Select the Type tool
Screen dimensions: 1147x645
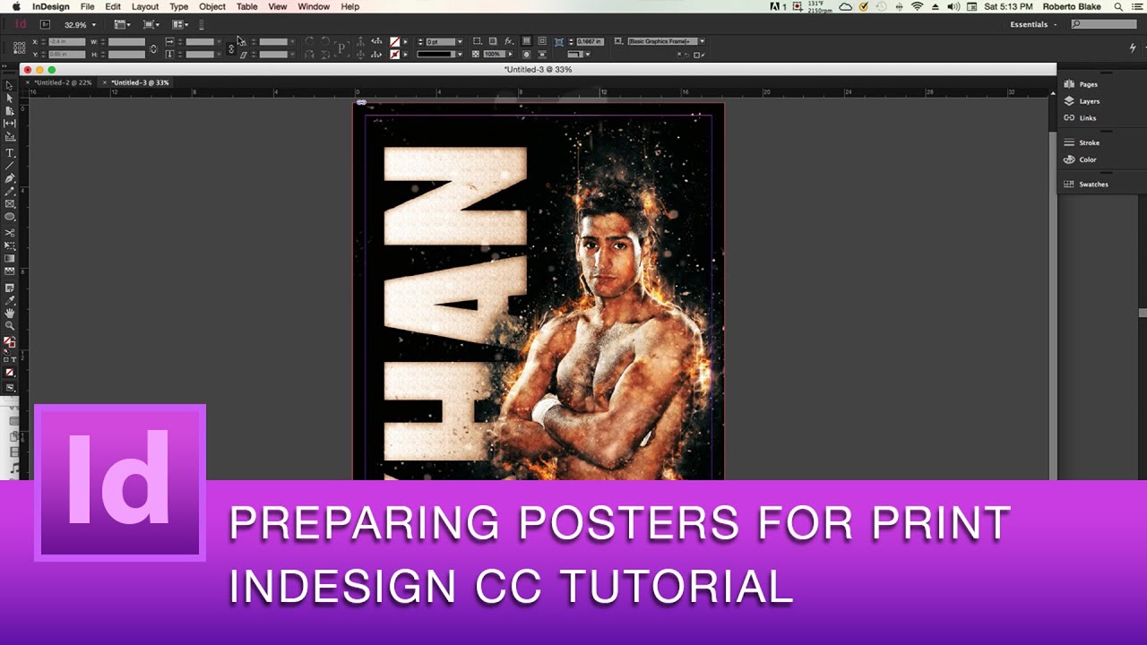coord(11,153)
